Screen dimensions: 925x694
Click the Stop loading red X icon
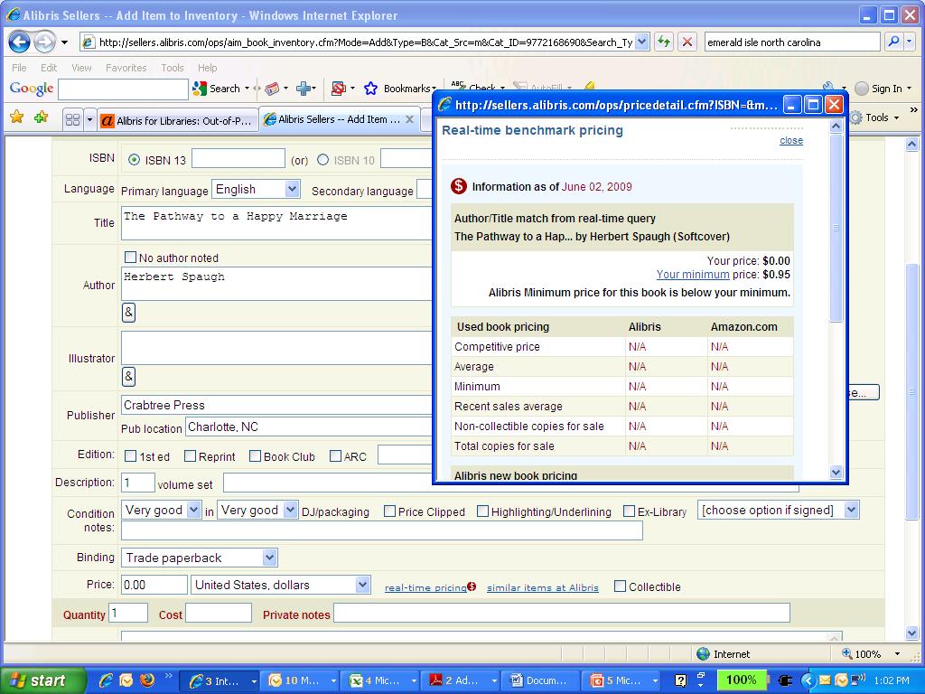pos(687,42)
